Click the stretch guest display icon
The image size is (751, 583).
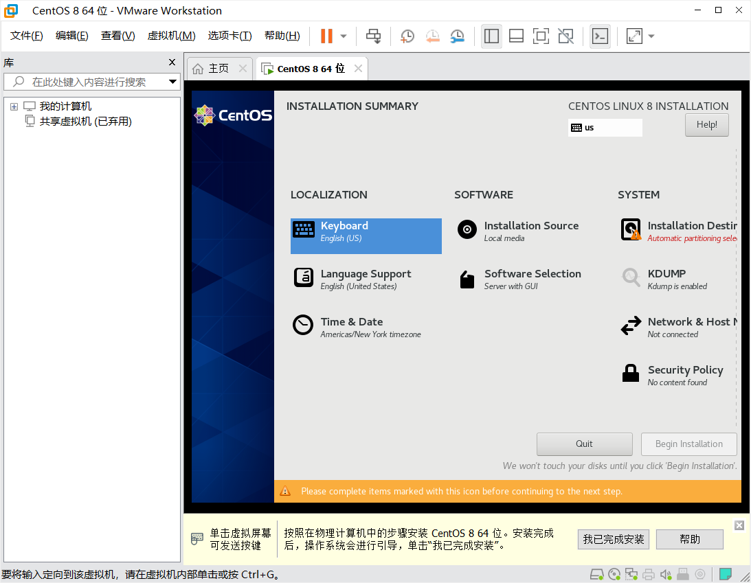click(634, 36)
